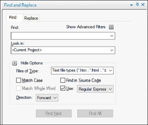Check the Find in Source Code box
Screen dimensions: 148x125
point(63,80)
